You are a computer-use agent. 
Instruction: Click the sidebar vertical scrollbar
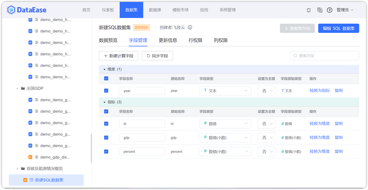click(91, 148)
